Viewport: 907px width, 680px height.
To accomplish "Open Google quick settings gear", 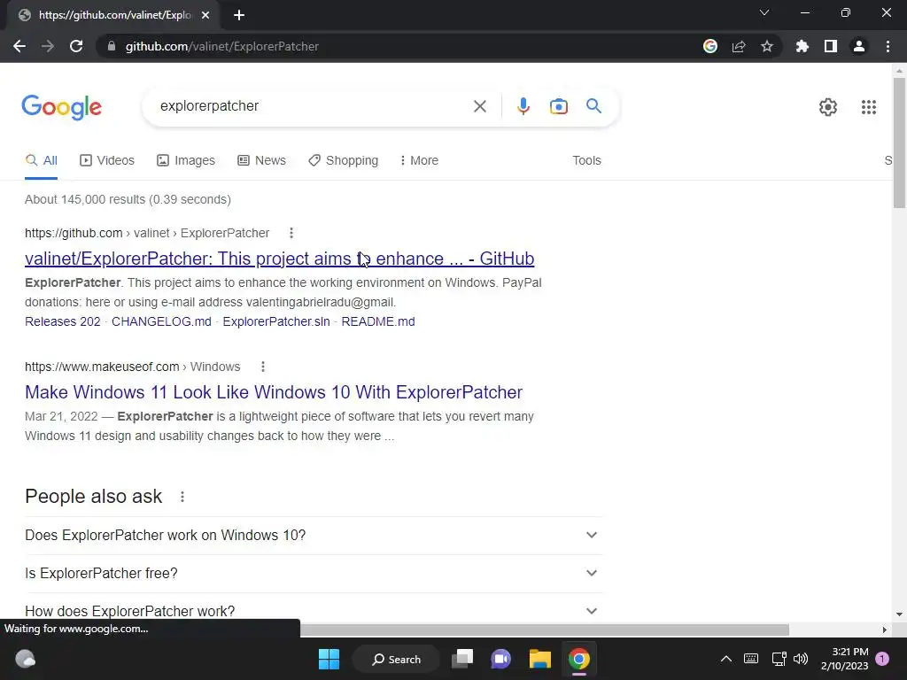I will (828, 107).
